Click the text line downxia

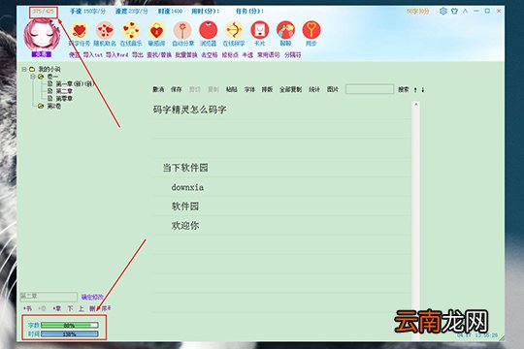187,187
